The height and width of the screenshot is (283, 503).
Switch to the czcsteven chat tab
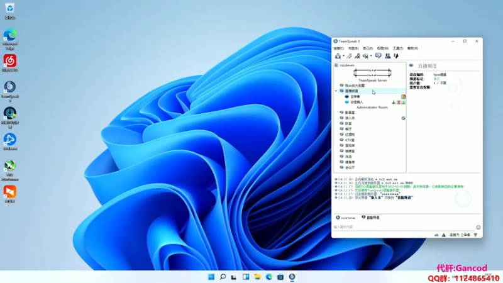click(x=345, y=218)
